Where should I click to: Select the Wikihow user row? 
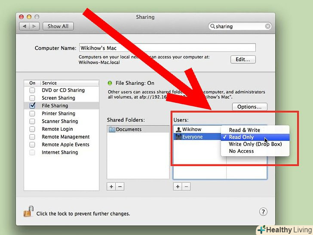point(197,130)
